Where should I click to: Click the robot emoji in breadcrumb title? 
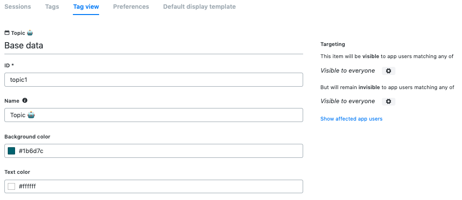30,33
